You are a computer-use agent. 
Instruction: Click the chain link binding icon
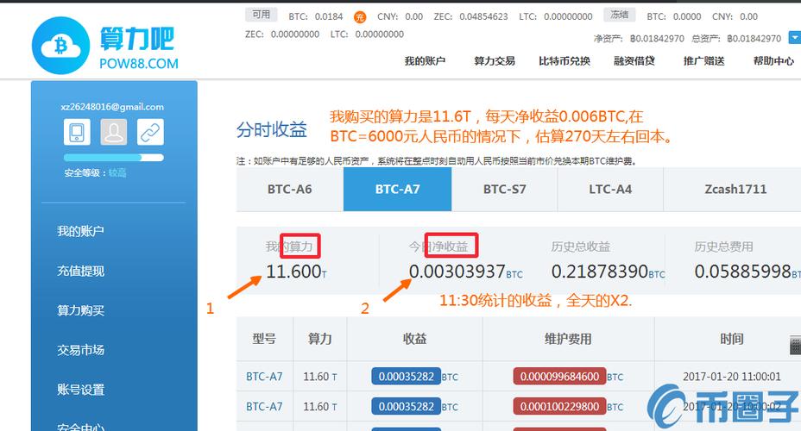(x=150, y=132)
